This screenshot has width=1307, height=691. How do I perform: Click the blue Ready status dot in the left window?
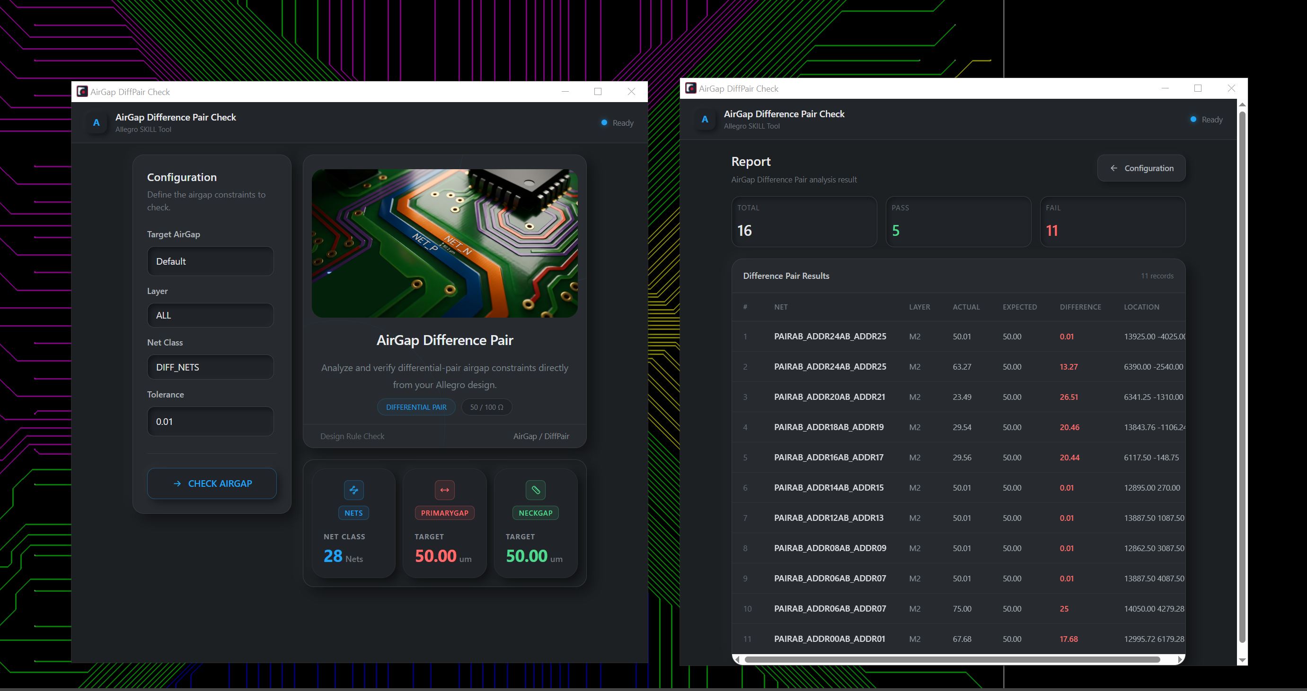[604, 122]
